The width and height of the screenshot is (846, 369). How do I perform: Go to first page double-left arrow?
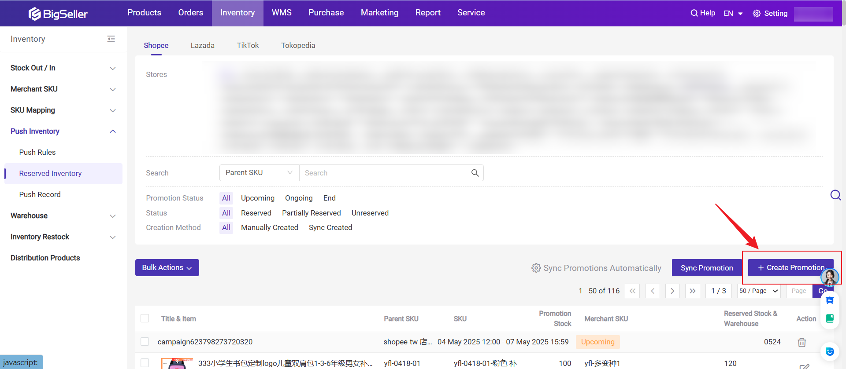click(632, 291)
